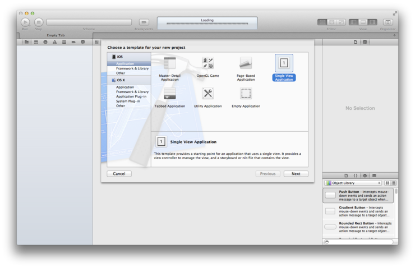Switch library to icon grid view

(388, 183)
